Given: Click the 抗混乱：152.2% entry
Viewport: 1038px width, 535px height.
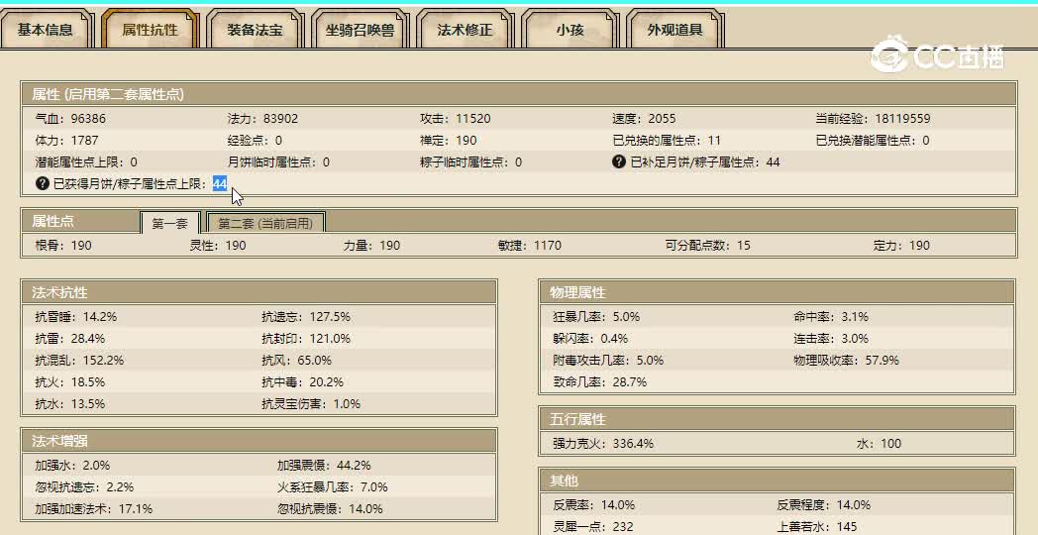Looking at the screenshot, I should pos(79,361).
